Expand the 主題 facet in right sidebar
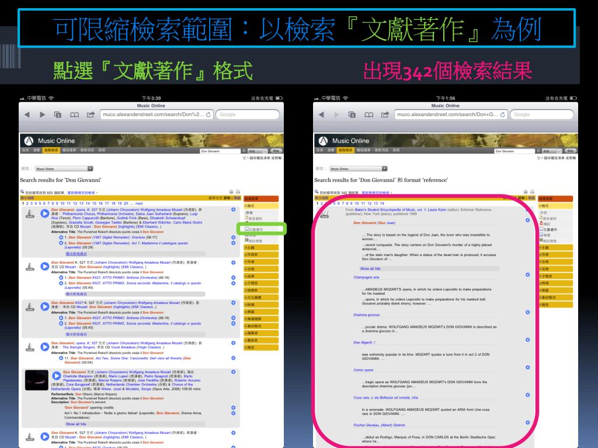The width and height of the screenshot is (598, 448). pos(556,247)
